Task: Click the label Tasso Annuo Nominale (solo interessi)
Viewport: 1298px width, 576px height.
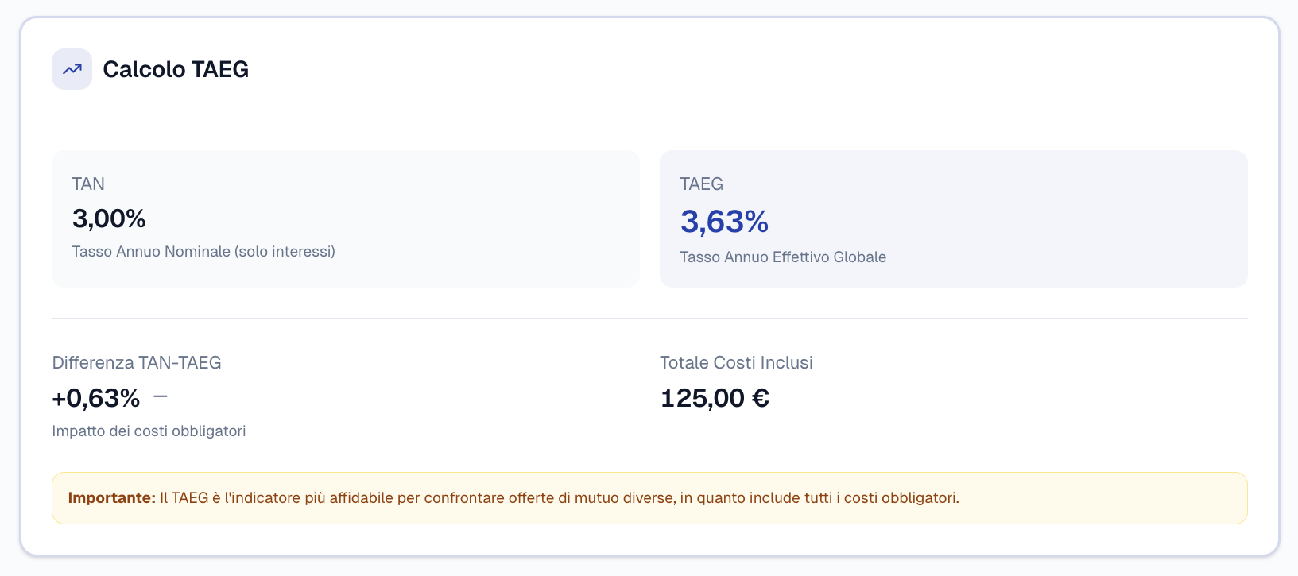Action: coord(203,251)
